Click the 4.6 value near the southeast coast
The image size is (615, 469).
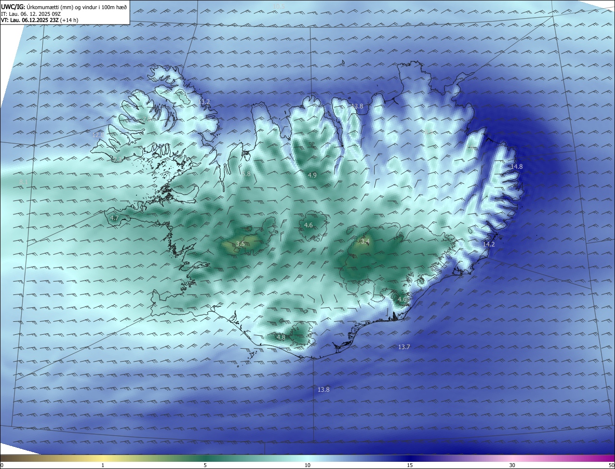(402, 300)
